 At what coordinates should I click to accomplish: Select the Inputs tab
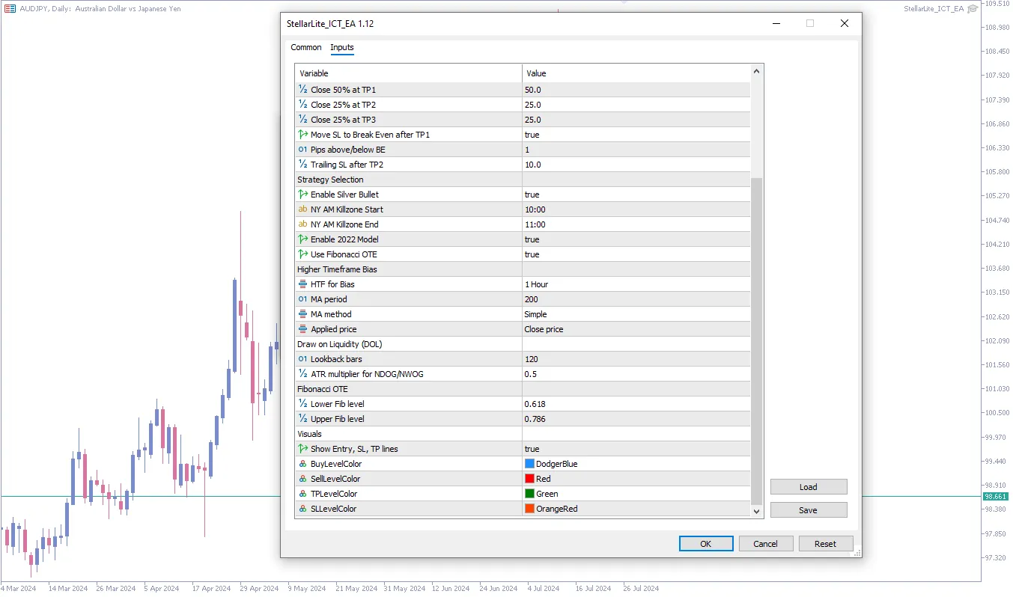342,47
